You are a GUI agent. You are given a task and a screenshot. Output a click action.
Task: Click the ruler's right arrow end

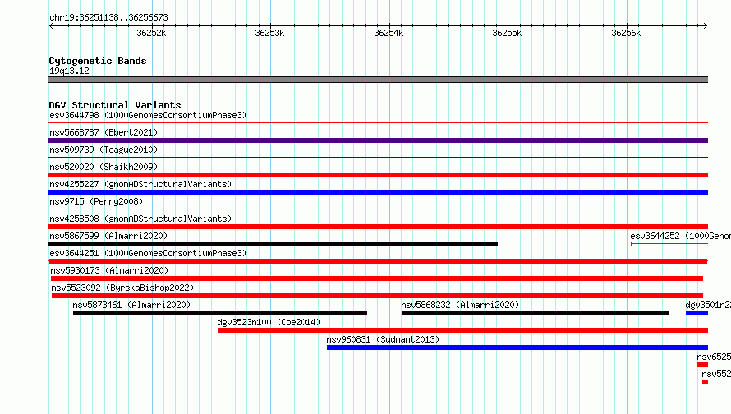[706, 25]
